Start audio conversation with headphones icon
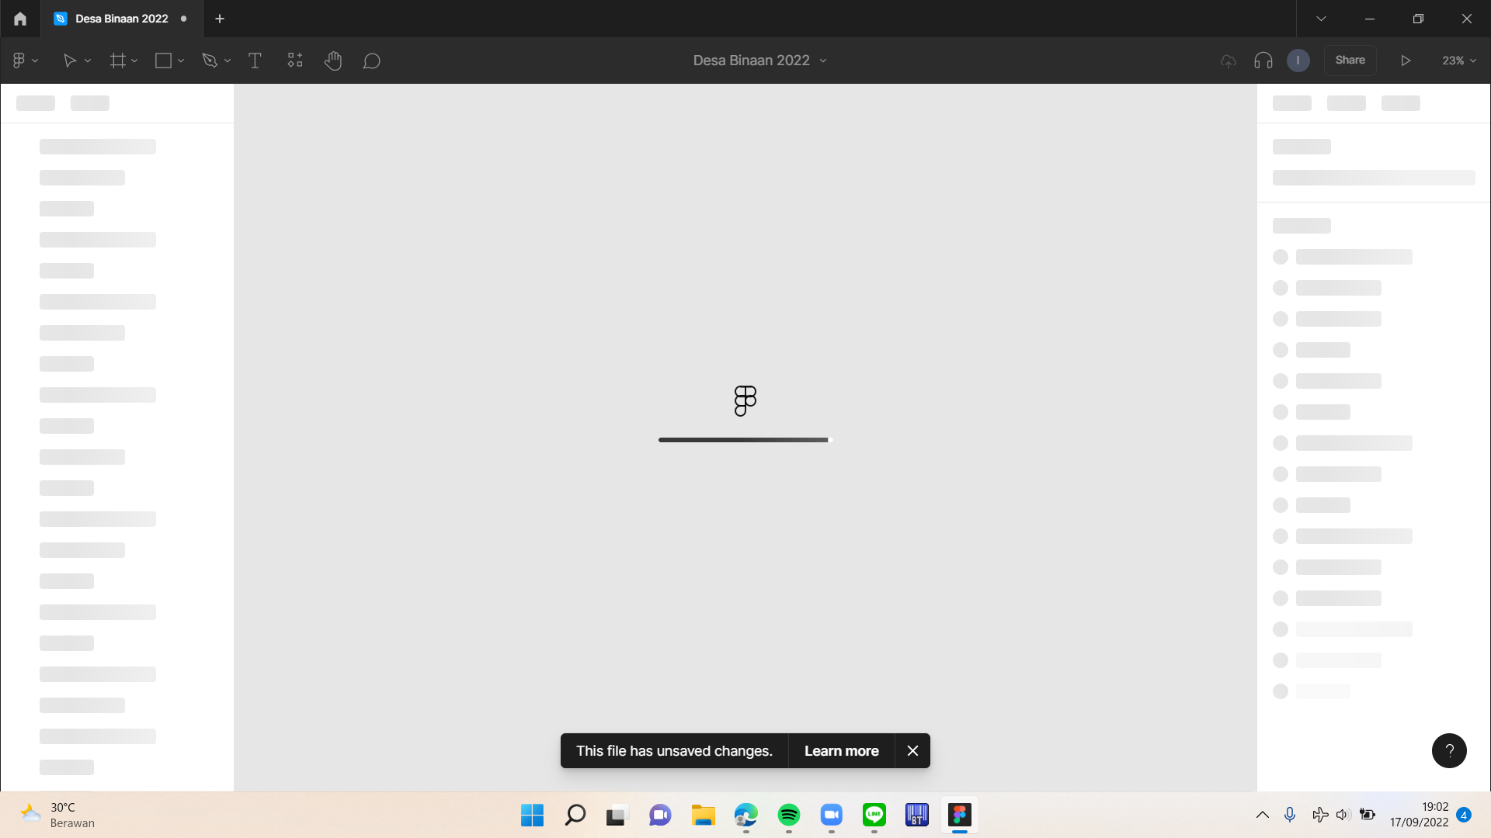This screenshot has width=1491, height=838. pyautogui.click(x=1263, y=61)
